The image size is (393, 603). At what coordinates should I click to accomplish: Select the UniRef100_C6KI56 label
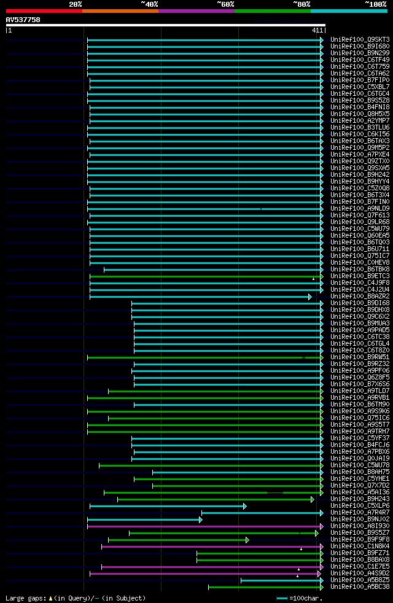pyautogui.click(x=360, y=134)
